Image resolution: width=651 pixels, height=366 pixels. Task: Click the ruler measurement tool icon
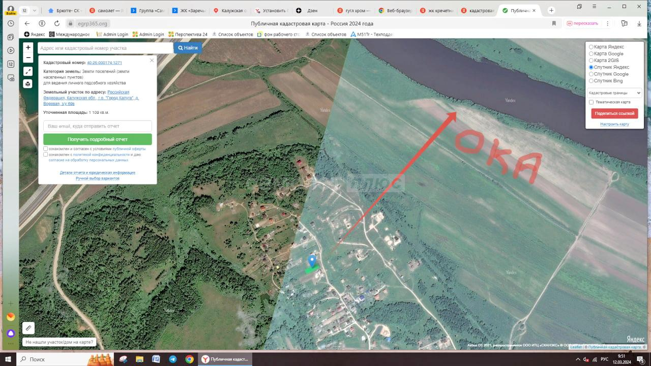click(x=28, y=328)
